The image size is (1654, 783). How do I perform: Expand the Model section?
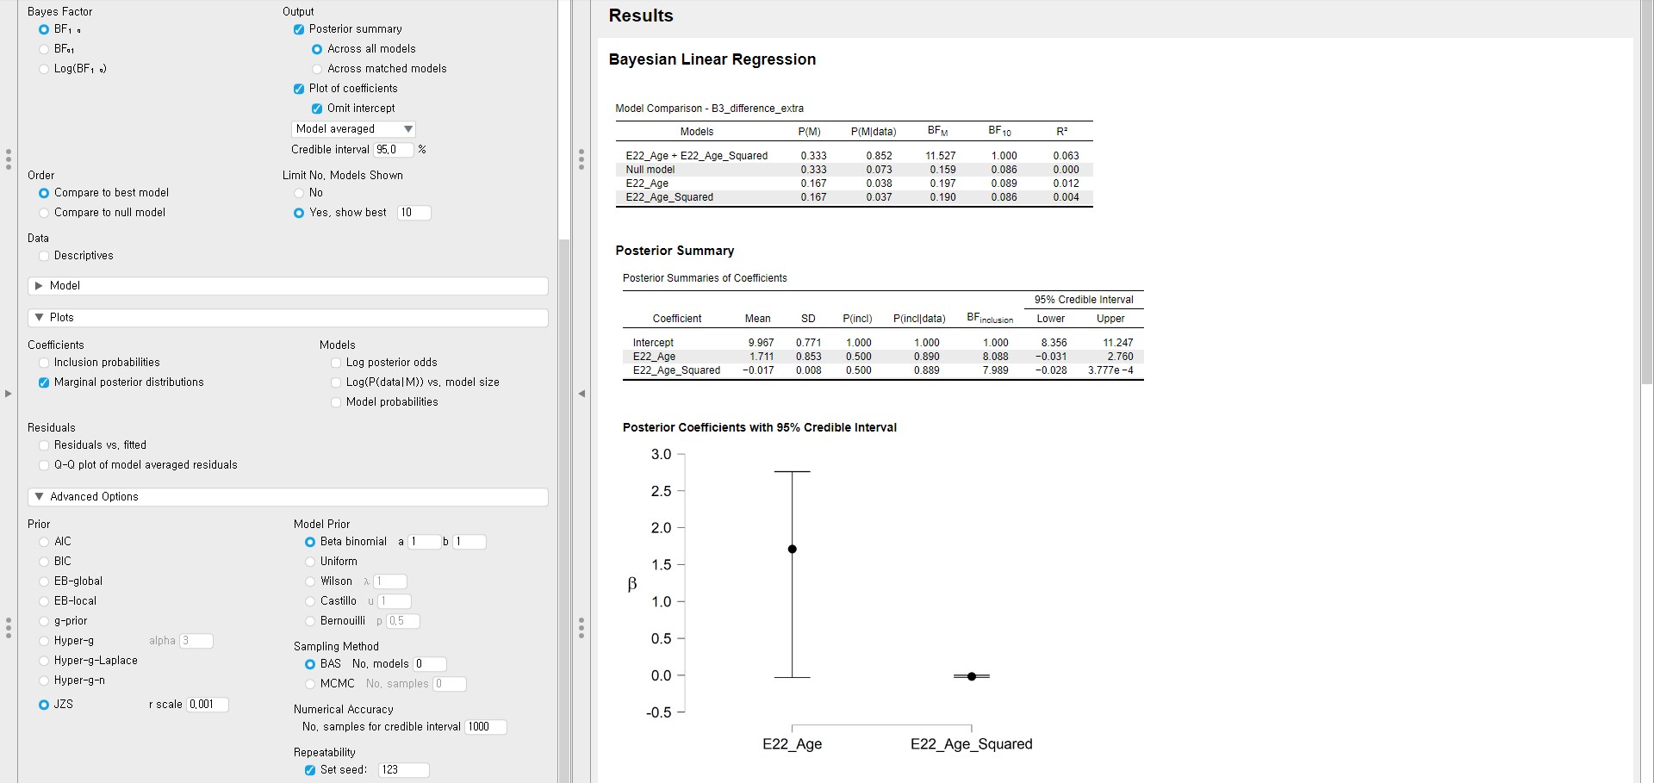pyautogui.click(x=288, y=286)
